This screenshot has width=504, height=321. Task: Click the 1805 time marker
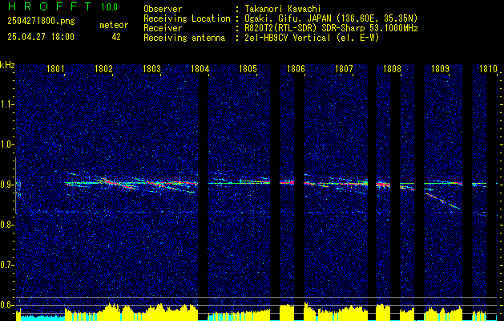click(248, 69)
